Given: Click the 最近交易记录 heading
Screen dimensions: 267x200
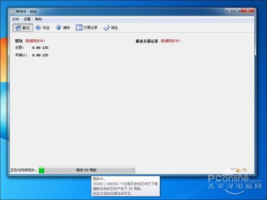Looking at the screenshot, I should pyautogui.click(x=147, y=41).
